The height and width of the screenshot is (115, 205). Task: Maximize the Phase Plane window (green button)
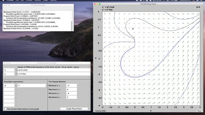click(100, 4)
